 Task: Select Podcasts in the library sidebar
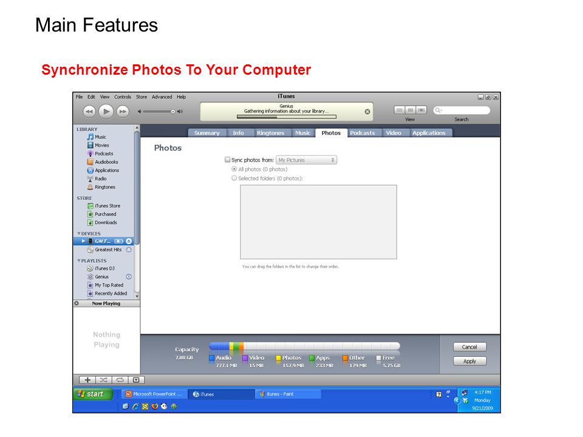pos(104,154)
